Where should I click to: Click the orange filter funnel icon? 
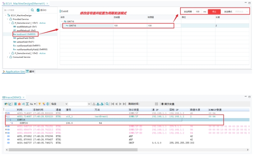coord(39,104)
